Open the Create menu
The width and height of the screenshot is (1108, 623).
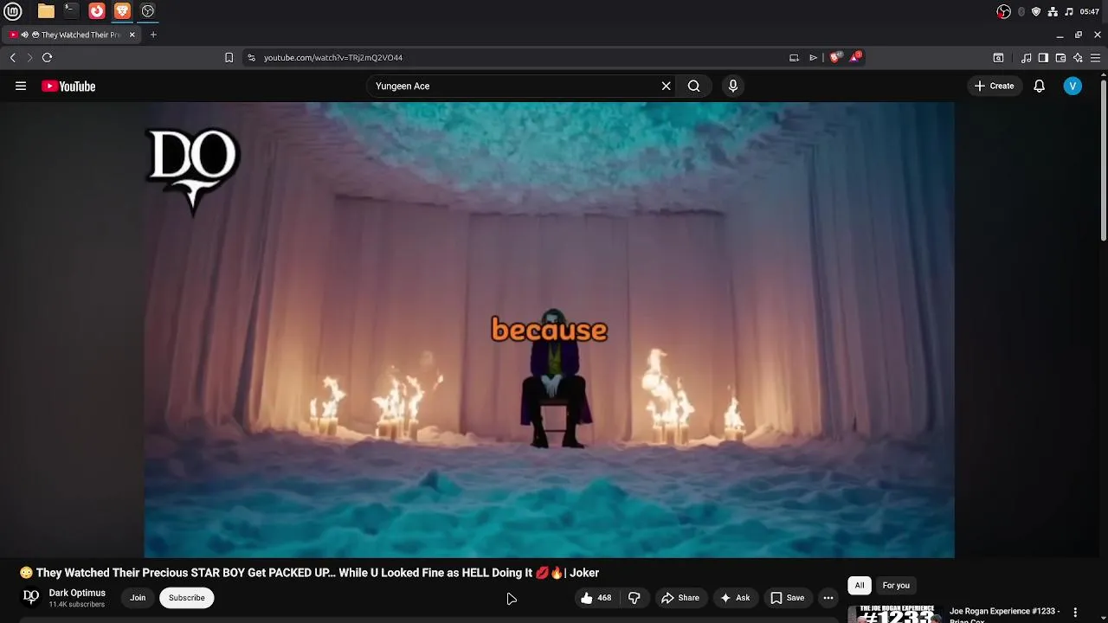pyautogui.click(x=994, y=86)
